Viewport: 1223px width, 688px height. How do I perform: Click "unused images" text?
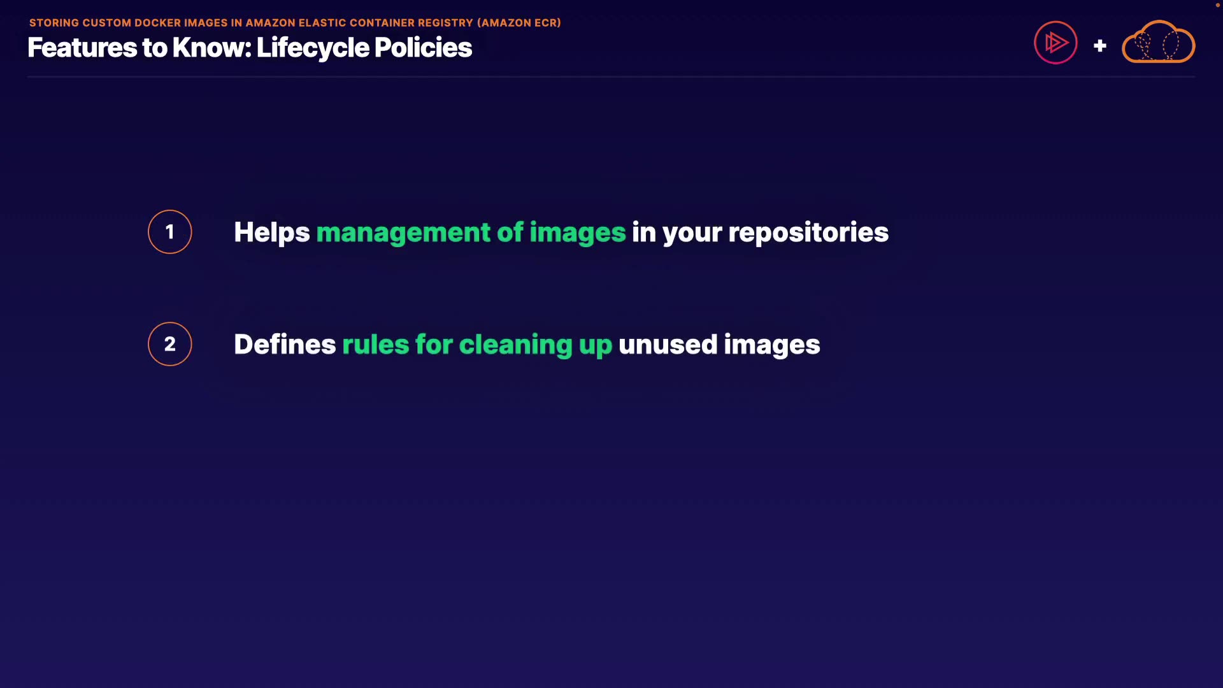[x=719, y=345]
